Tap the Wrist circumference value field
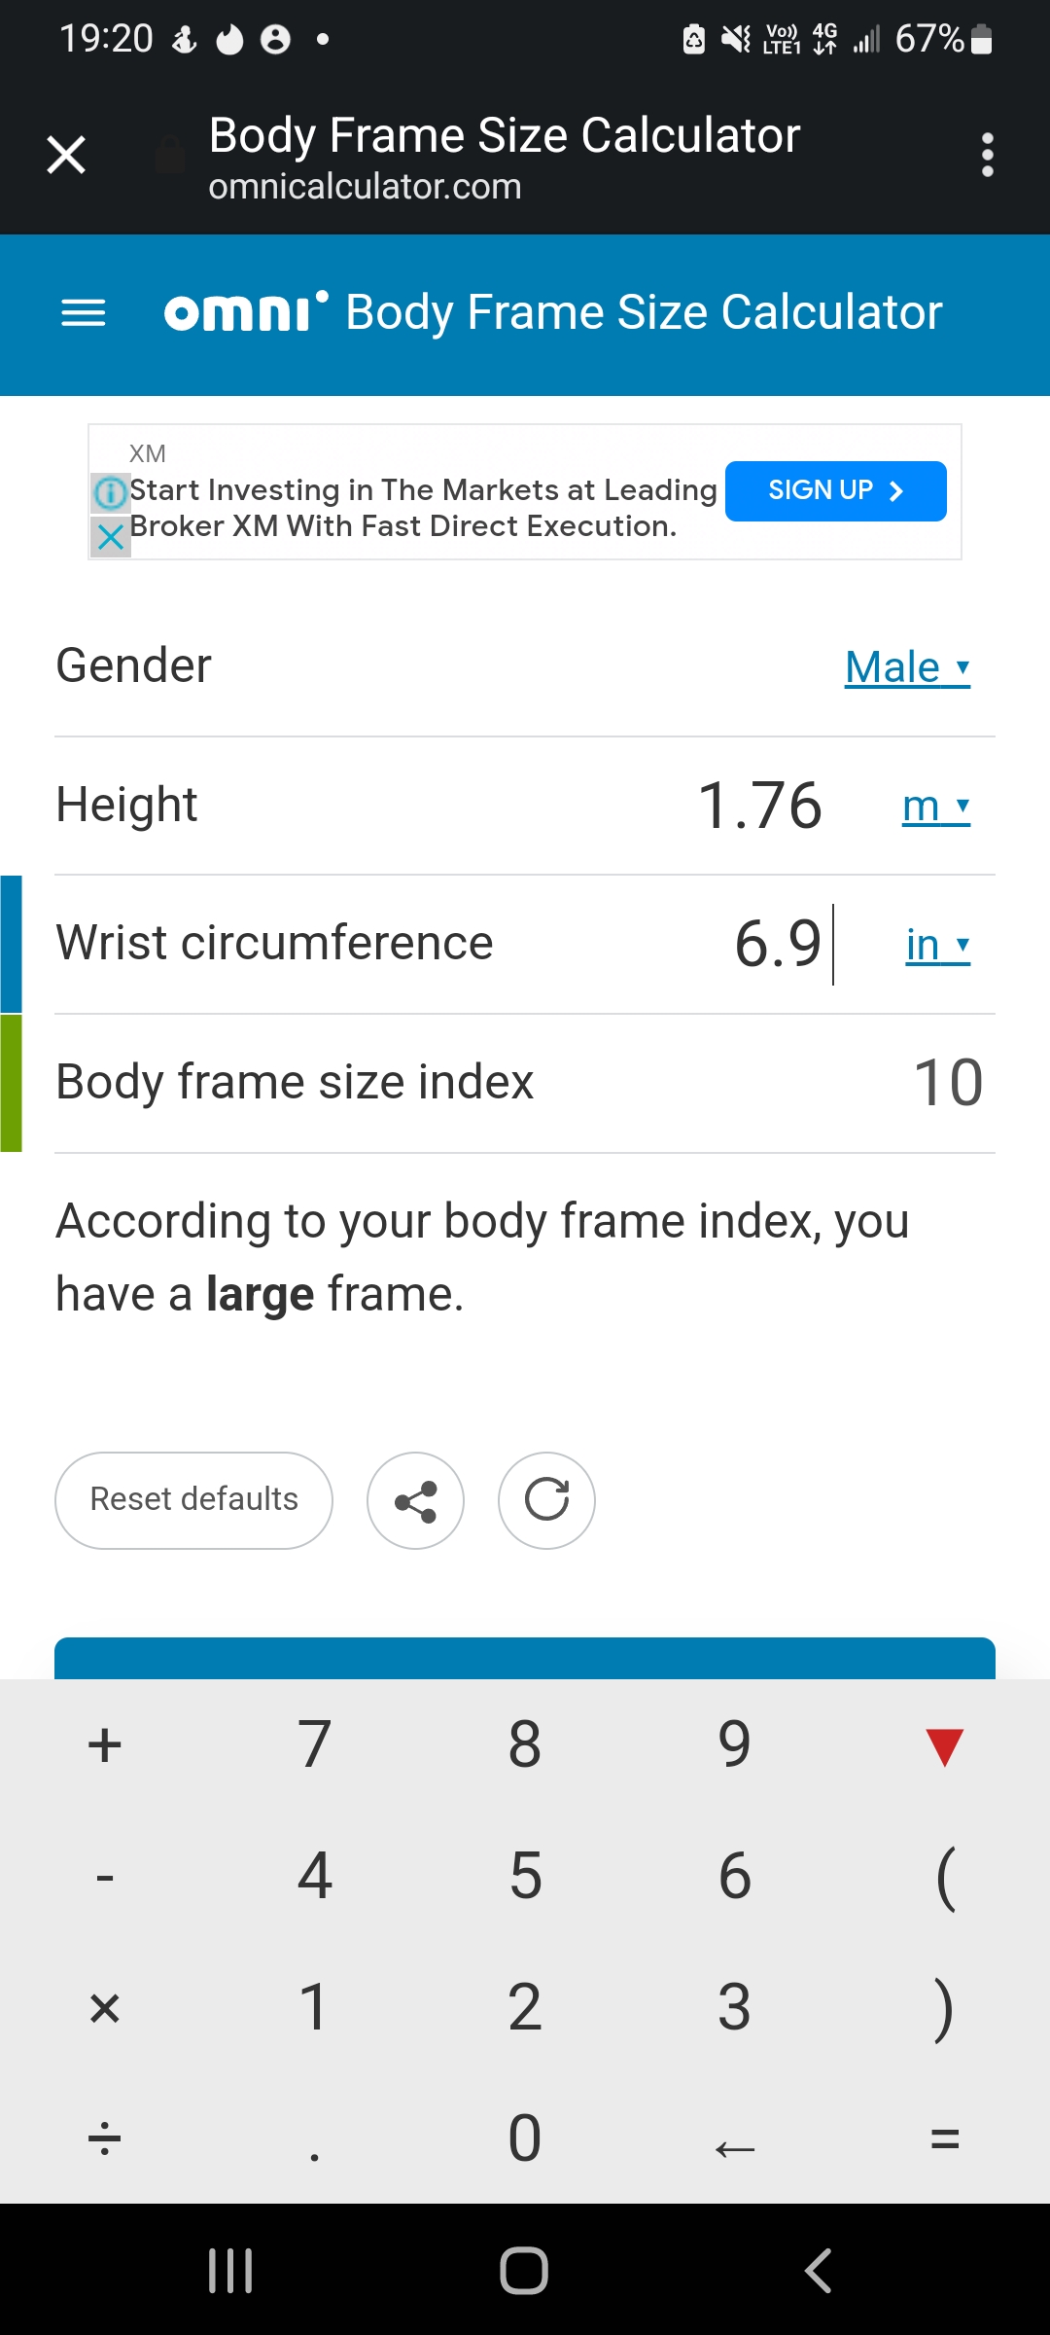Image resolution: width=1050 pixels, height=2335 pixels. click(778, 944)
